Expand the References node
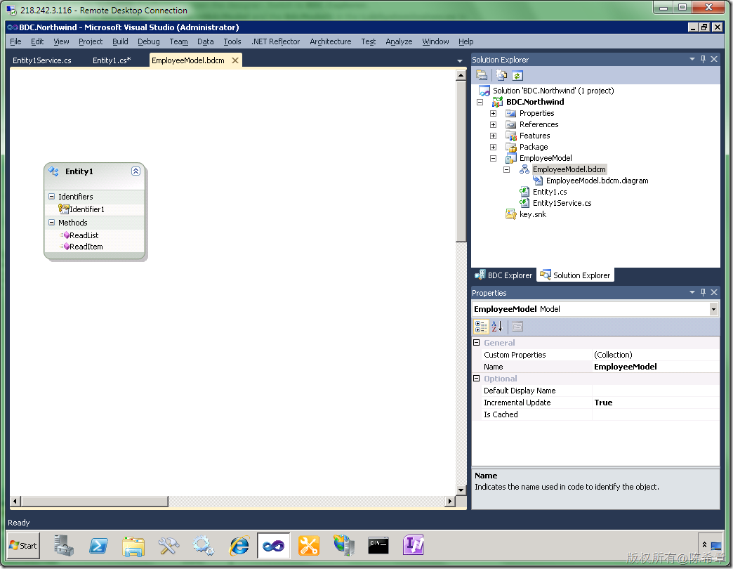Viewport: 733px width, 569px height. [493, 124]
